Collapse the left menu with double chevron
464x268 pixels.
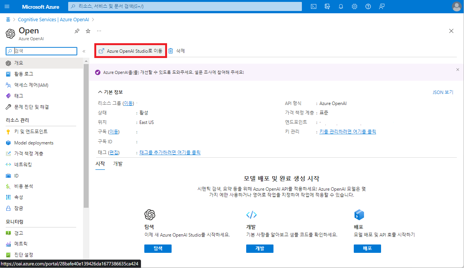pyautogui.click(x=84, y=51)
